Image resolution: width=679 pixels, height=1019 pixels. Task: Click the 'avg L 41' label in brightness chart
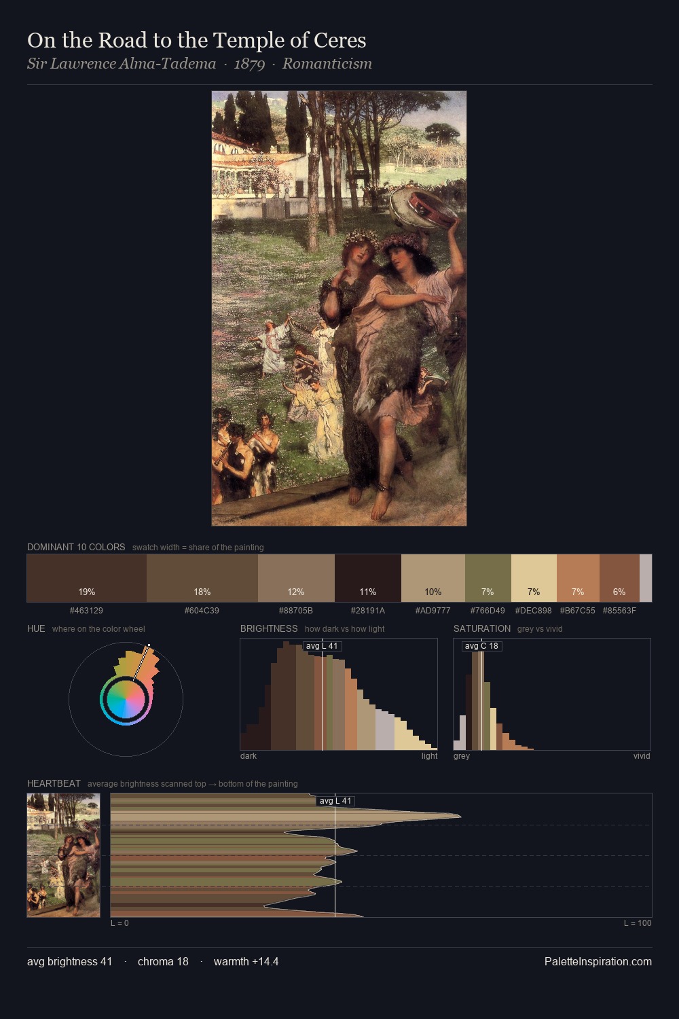[322, 646]
